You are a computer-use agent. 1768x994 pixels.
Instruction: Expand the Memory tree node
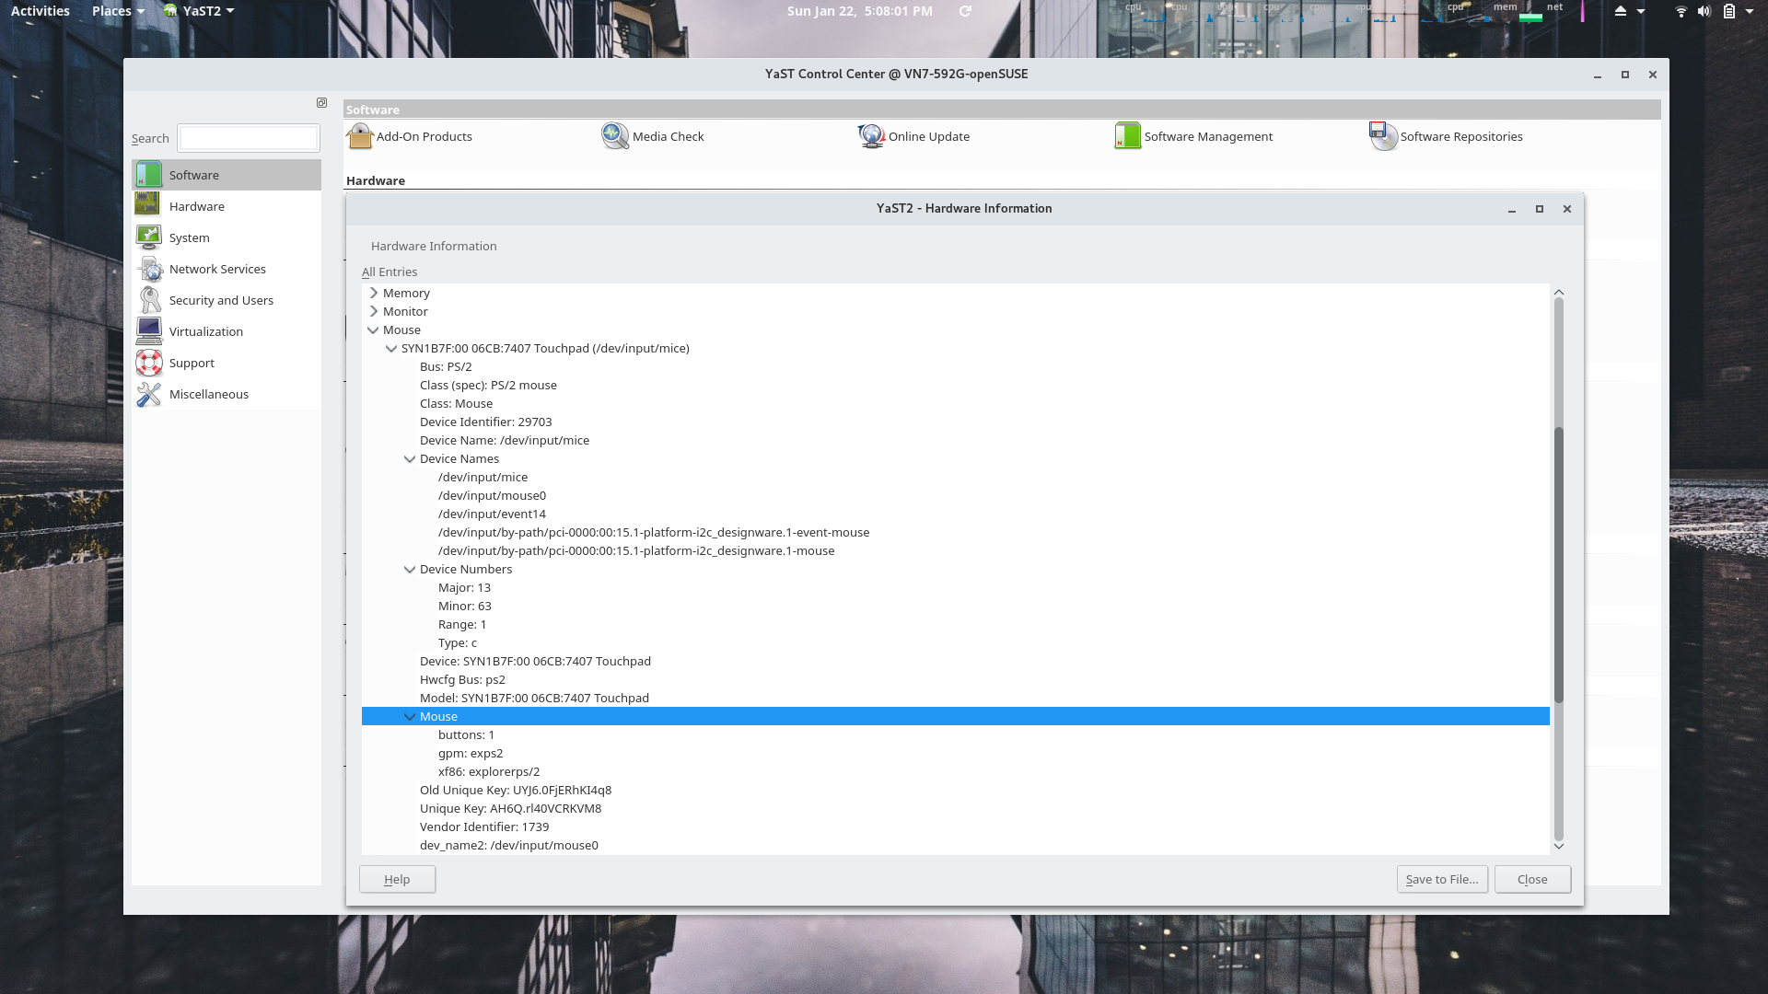[x=373, y=293]
